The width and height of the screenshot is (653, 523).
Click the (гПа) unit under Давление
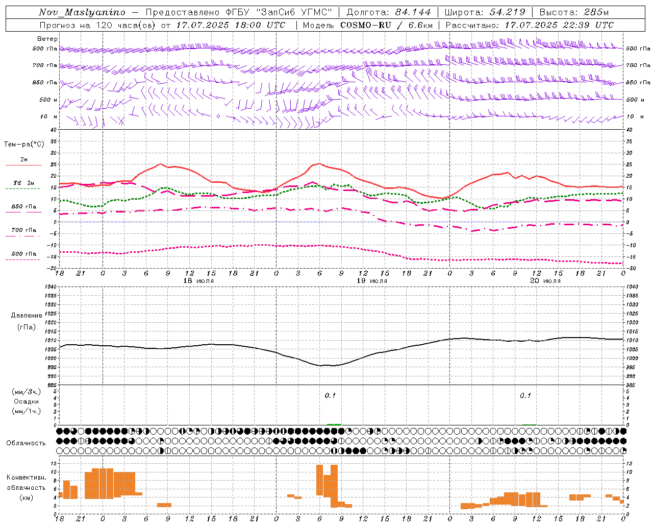click(x=27, y=327)
